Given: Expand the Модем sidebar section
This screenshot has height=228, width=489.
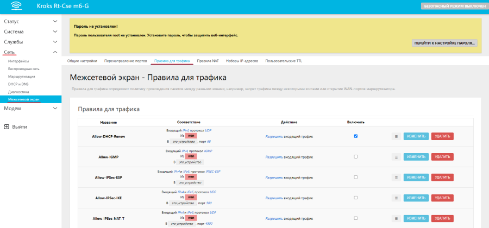Looking at the screenshot, I should (x=30, y=109).
